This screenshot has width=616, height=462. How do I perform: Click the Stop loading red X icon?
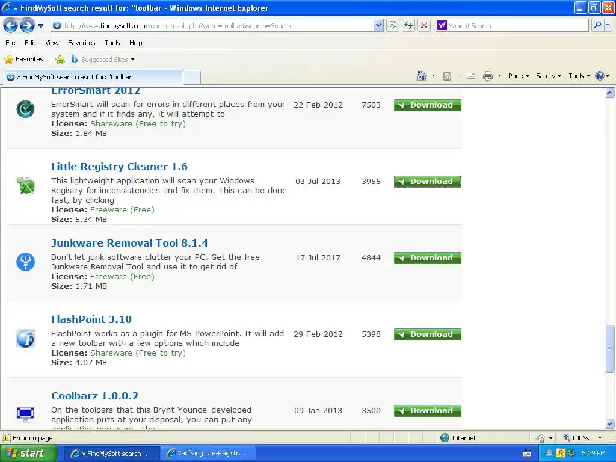click(424, 26)
